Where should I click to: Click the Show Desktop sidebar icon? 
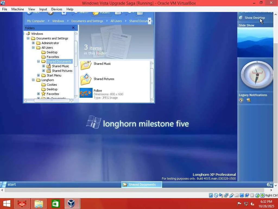pyautogui.click(x=241, y=18)
